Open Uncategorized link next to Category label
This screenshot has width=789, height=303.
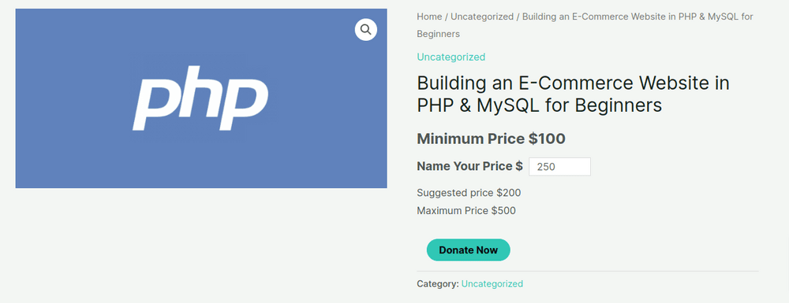click(492, 284)
